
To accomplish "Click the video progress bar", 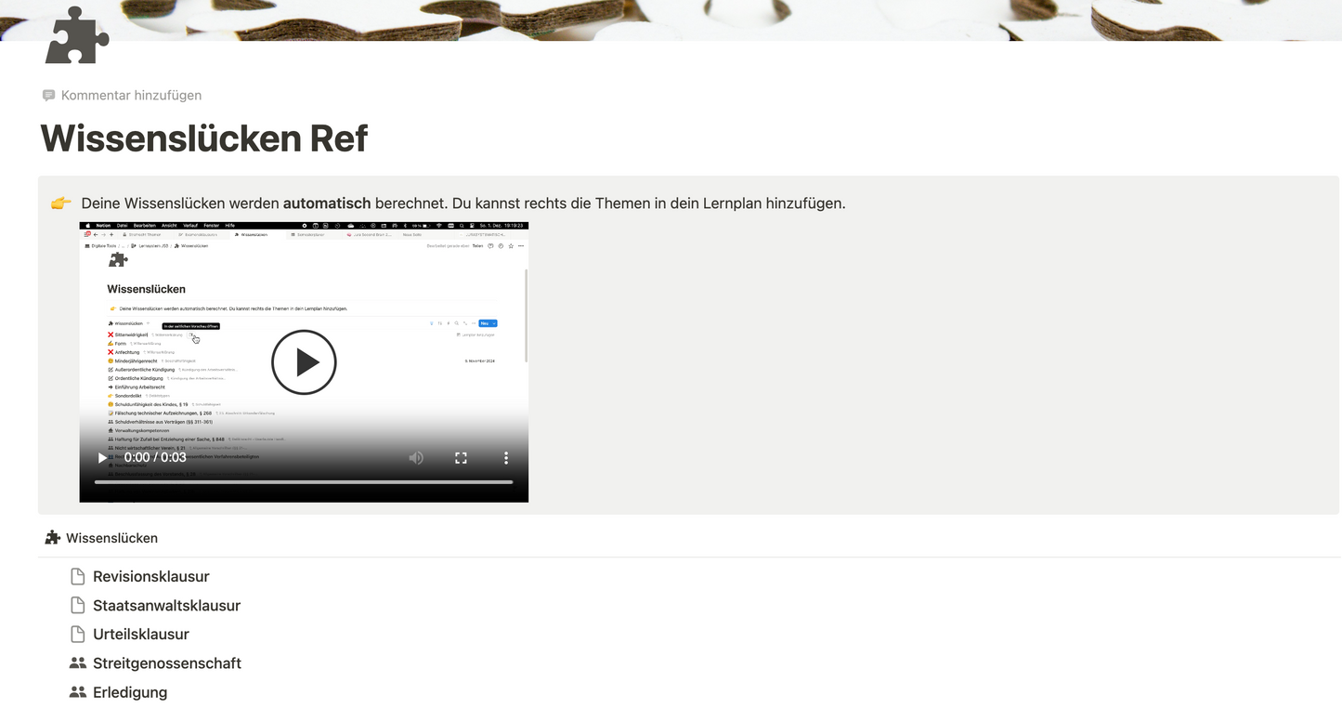I will (304, 482).
